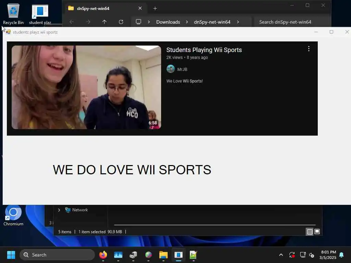Screen dimensions: 351x263
Task: Click the Students Playing Wii Sports title
Action: 204,50
